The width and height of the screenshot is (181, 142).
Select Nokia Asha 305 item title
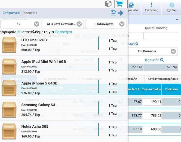[x=35, y=127]
